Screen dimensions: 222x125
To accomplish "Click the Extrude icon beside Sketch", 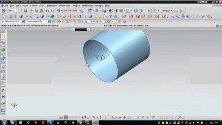I will tap(11, 16).
